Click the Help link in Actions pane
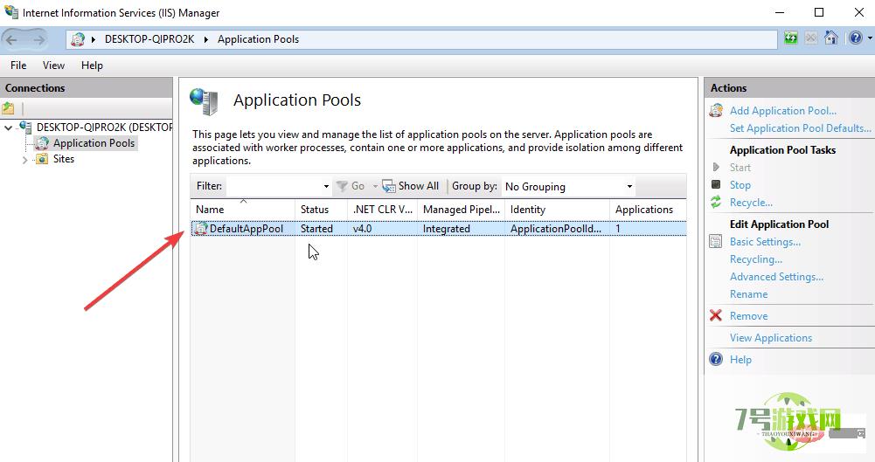The height and width of the screenshot is (462, 875). point(740,360)
